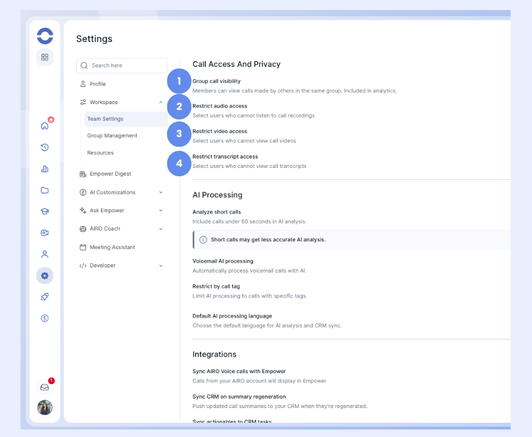Screen dimensions: 532x437
Task: Click 'Default AI processing language' label
Action: pos(232,316)
